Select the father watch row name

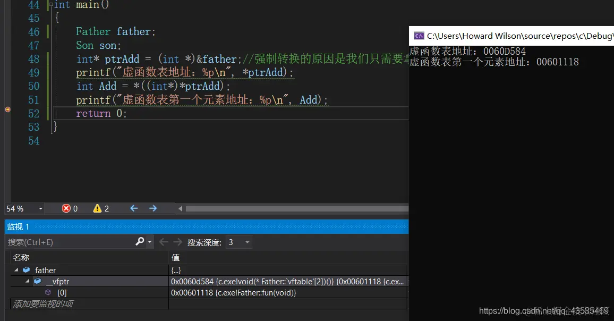click(46, 271)
